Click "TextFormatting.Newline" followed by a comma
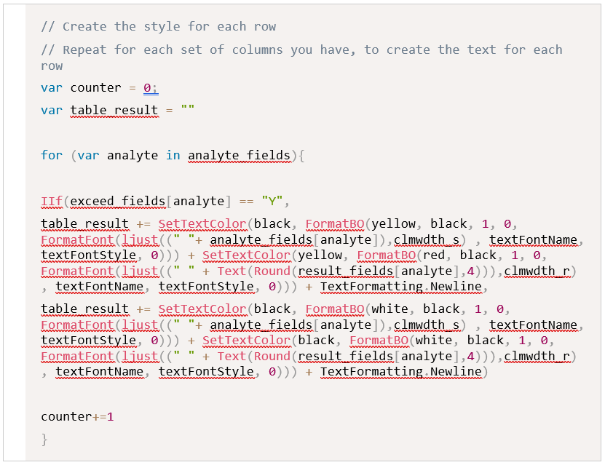This screenshot has width=605, height=465. click(x=401, y=287)
